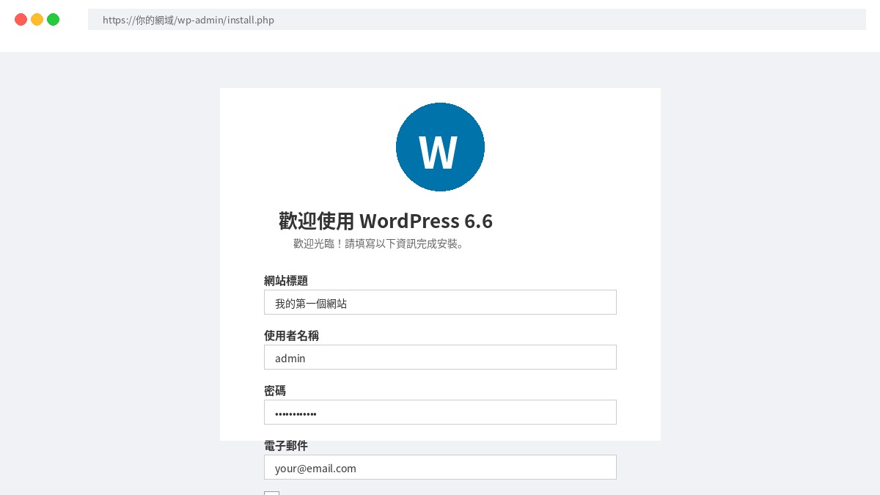Click the 密碼 label

click(x=275, y=390)
